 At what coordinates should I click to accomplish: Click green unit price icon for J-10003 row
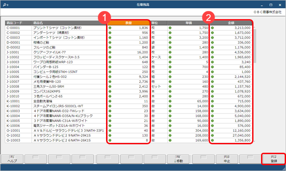[170, 62]
